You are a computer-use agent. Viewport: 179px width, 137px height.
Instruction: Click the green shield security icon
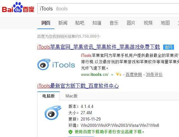[x=71, y=132]
